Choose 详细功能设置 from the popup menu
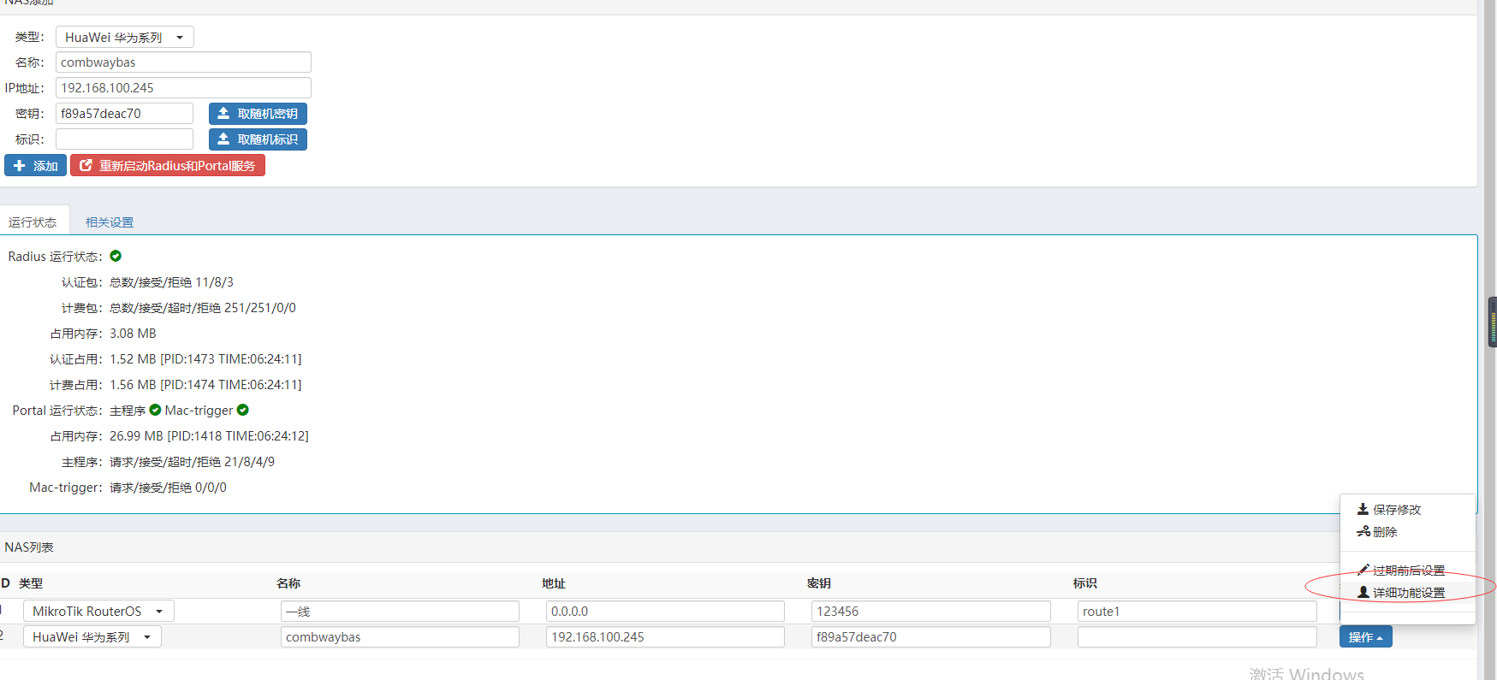Screen dimensions: 1497x680 pyautogui.click(x=1408, y=593)
